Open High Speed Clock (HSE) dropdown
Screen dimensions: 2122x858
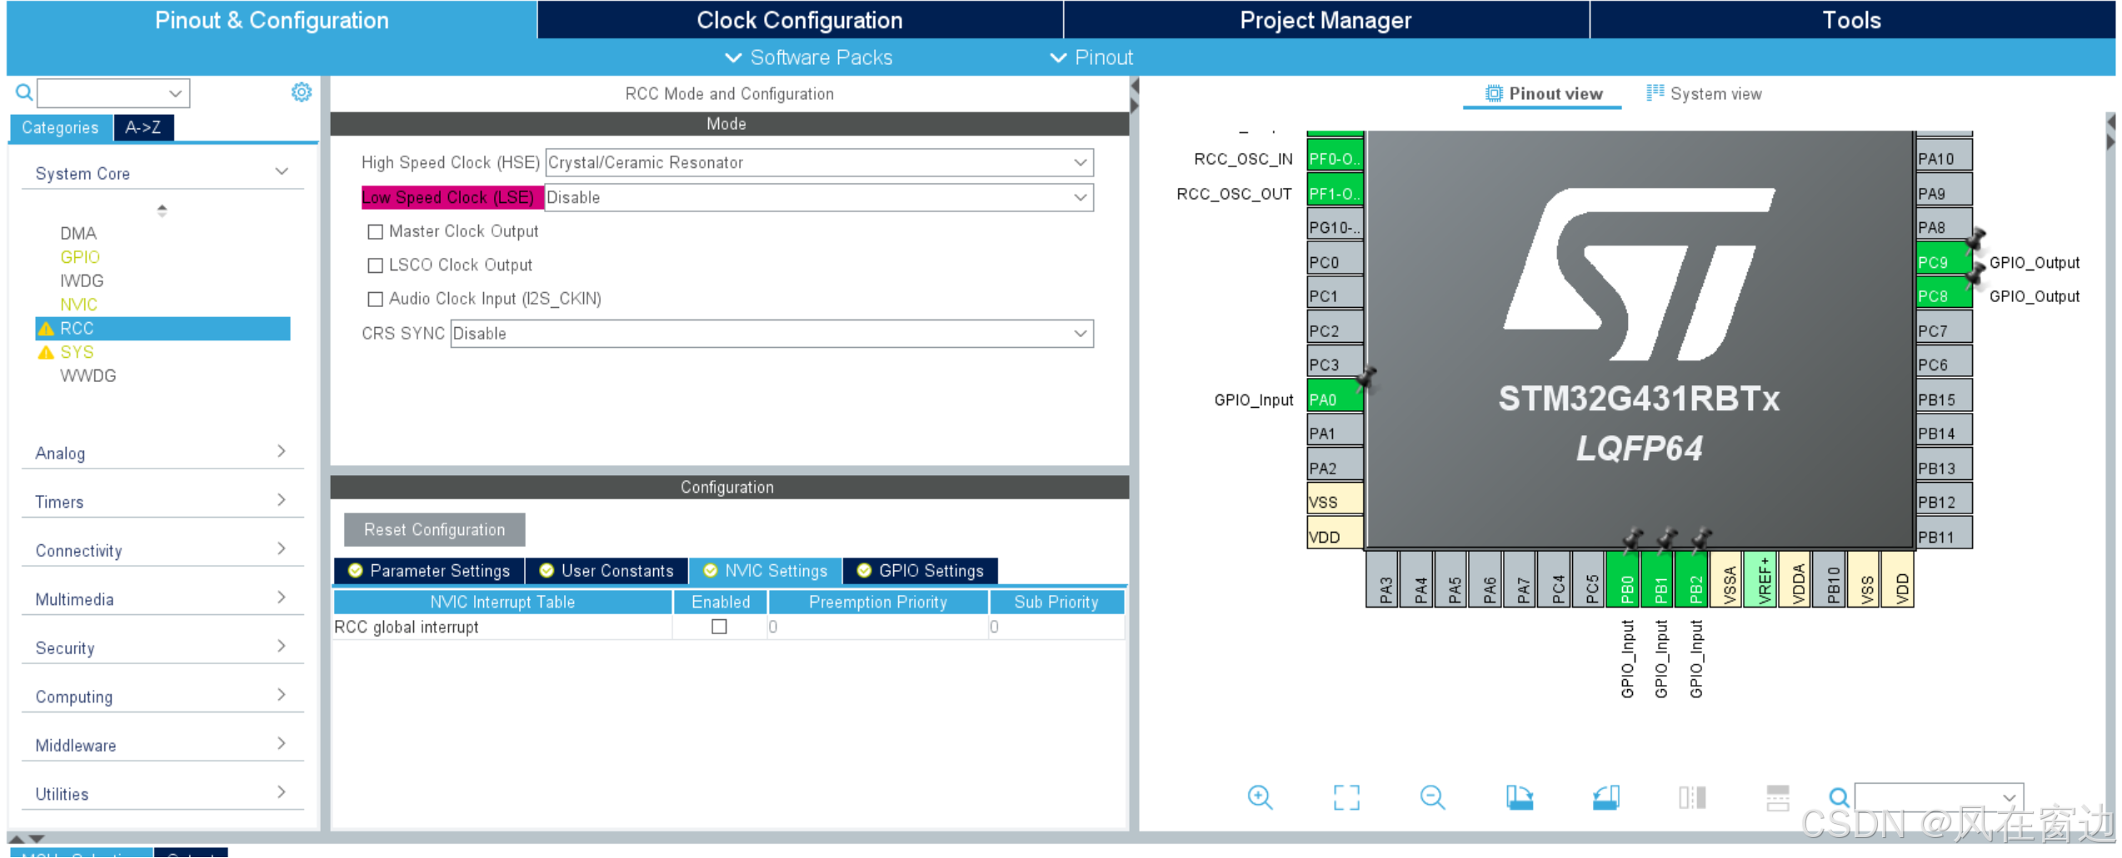coord(819,162)
